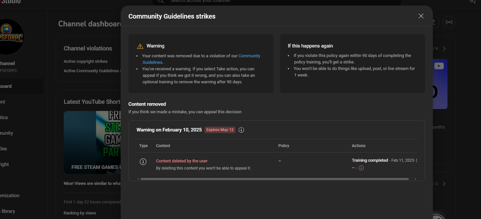
Task: Click the scrollbar's right arrow
Action: pos(415,179)
